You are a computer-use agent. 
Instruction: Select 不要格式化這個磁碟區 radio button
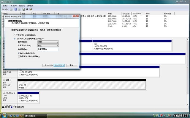(15, 35)
